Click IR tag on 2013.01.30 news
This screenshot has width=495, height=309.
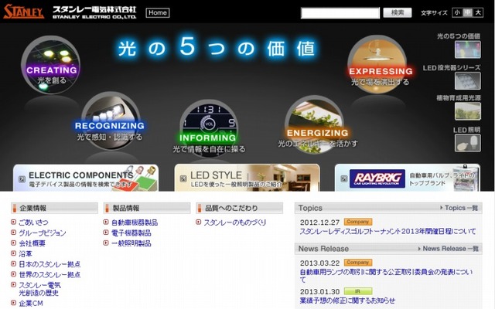click(358, 291)
